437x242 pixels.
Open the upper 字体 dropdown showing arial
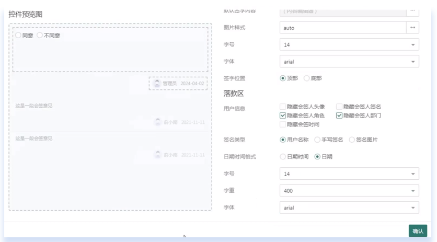click(x=349, y=62)
